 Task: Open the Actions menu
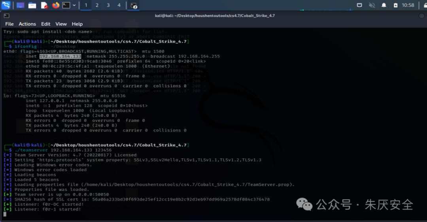[27, 24]
